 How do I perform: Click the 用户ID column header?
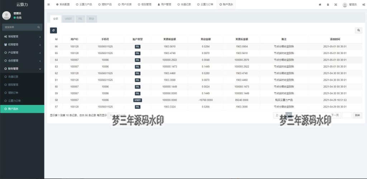coord(75,39)
